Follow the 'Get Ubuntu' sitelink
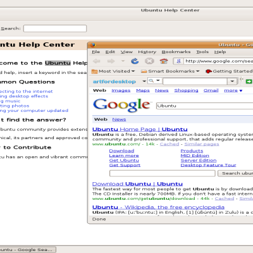 [x=124, y=161]
